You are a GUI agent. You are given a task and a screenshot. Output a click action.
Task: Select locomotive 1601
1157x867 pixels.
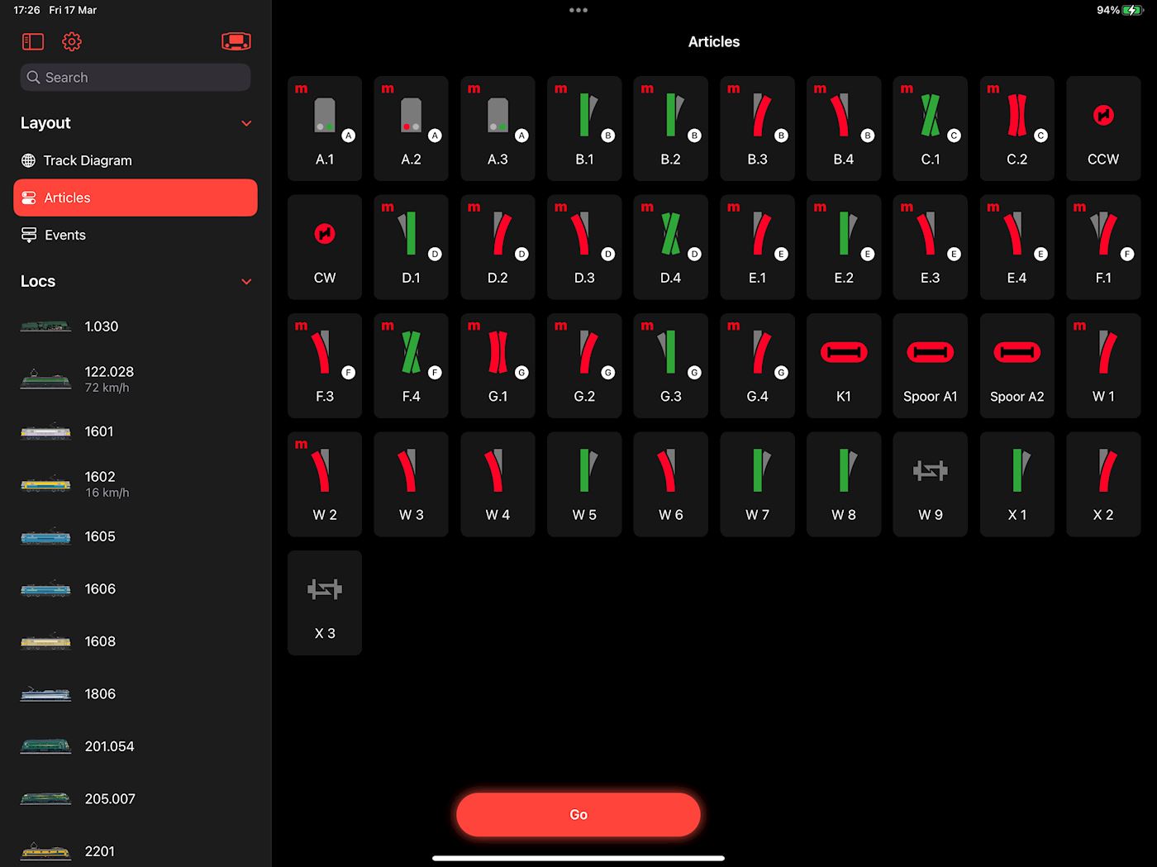(x=136, y=431)
